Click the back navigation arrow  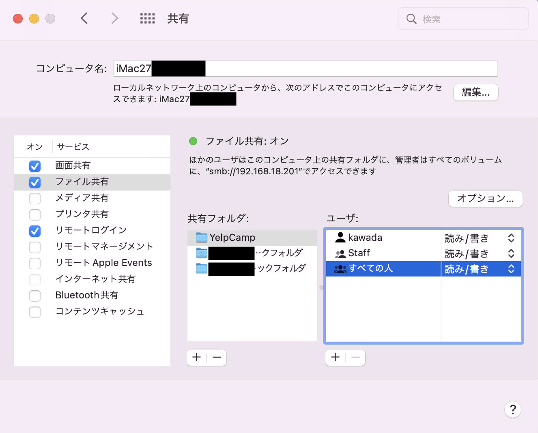(x=84, y=18)
